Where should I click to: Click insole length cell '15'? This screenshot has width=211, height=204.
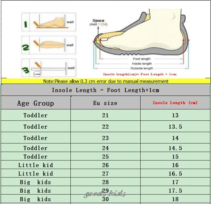[175, 156]
